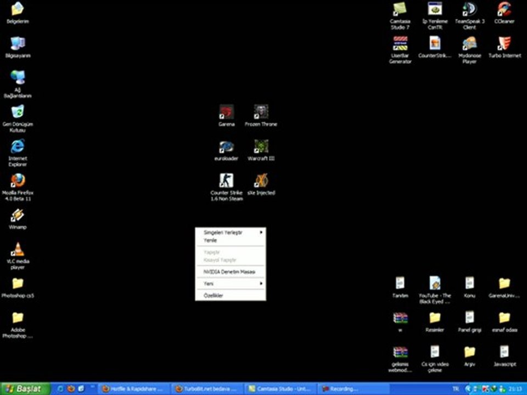Screen dimensions: 527x395
Task: Select the Javascript text file
Action: (x=504, y=356)
